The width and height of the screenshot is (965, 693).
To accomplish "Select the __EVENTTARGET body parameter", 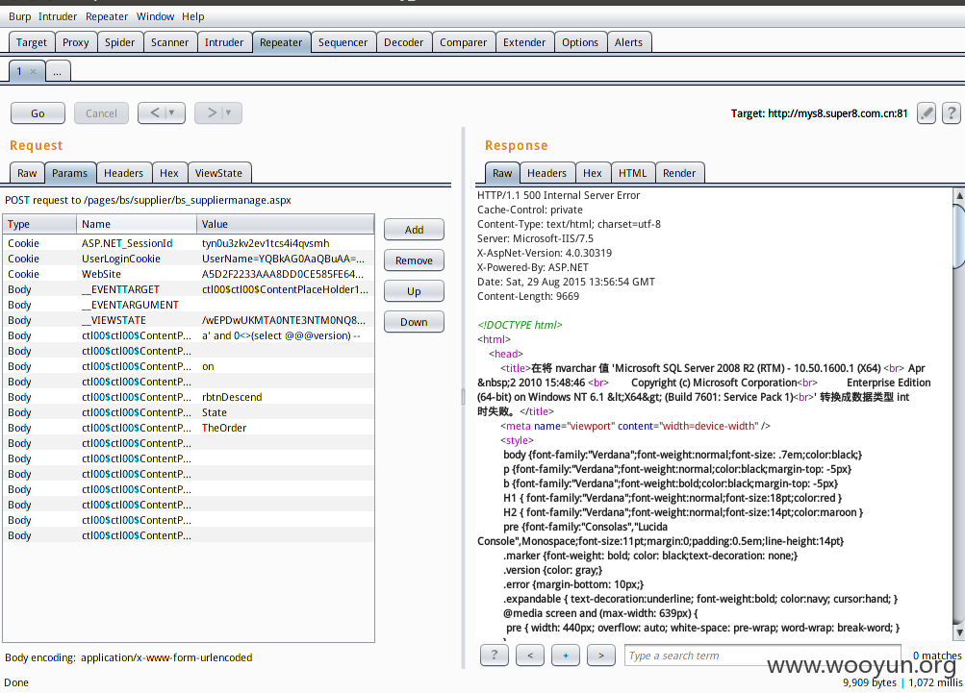I will pos(189,289).
